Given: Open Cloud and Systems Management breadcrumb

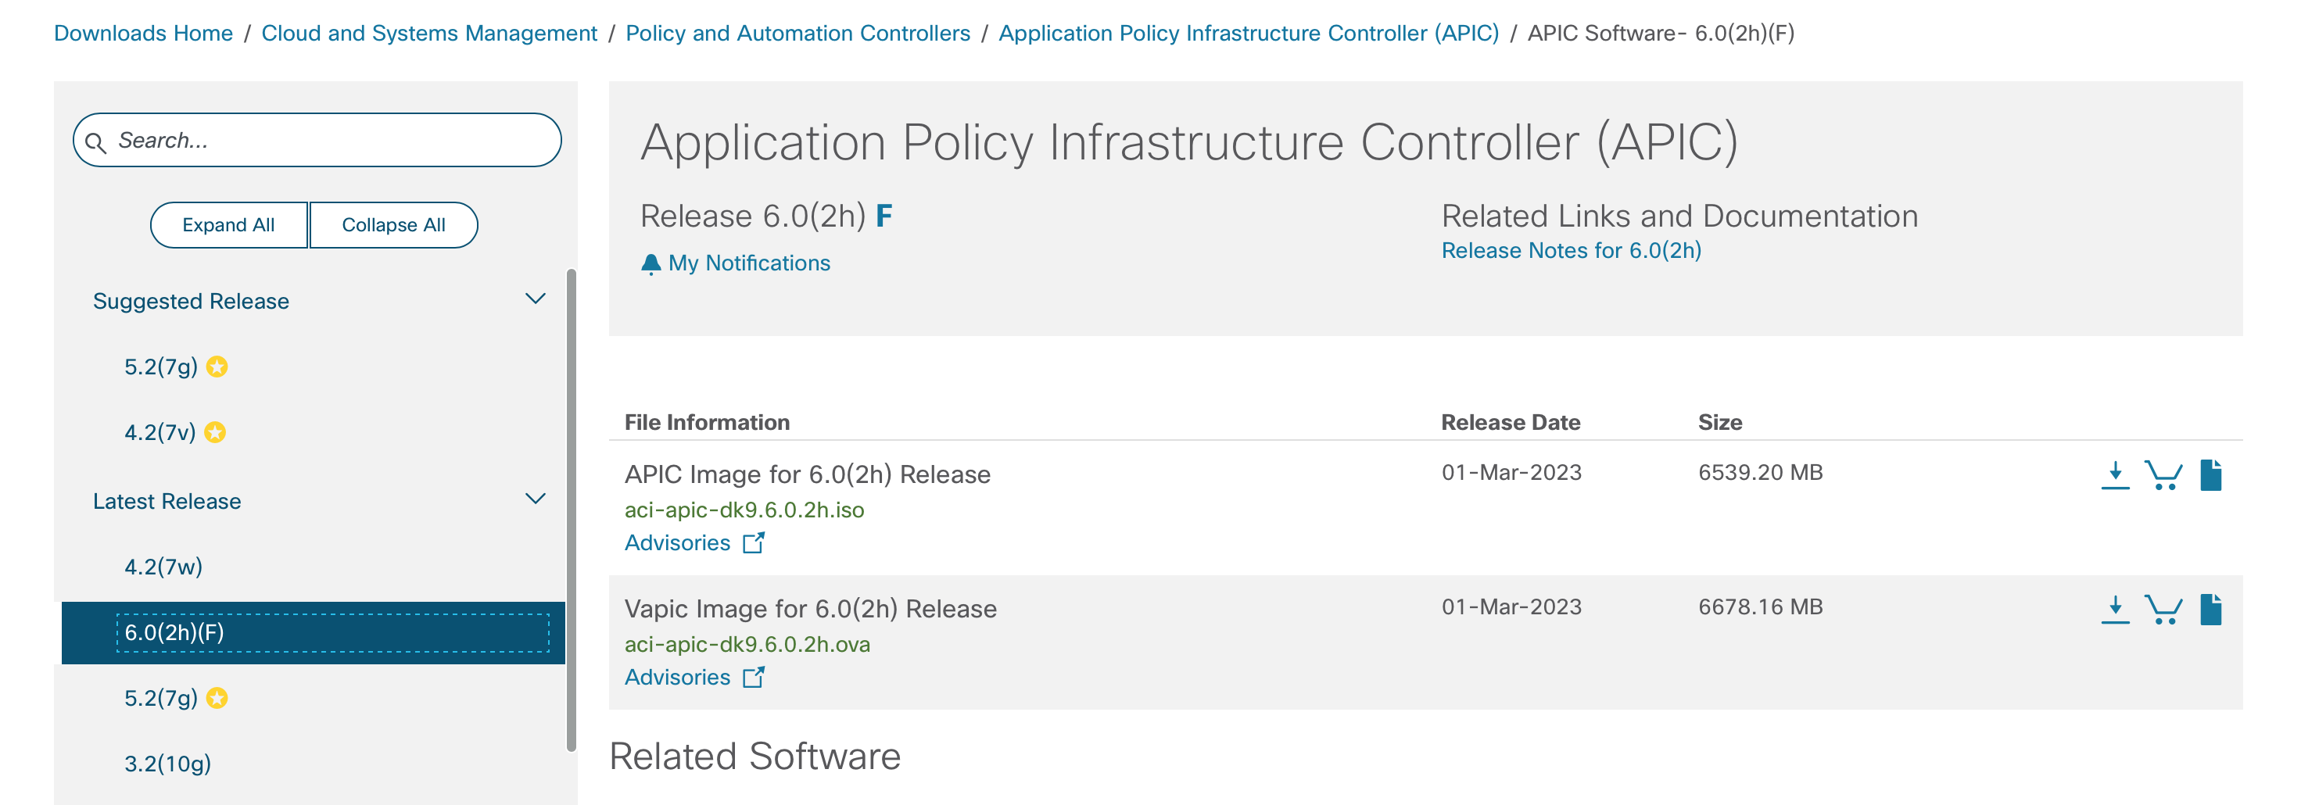Looking at the screenshot, I should pos(429,34).
